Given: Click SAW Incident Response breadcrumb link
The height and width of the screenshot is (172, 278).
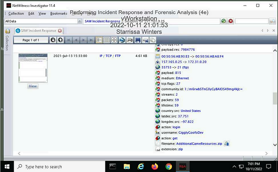Looking at the screenshot, I should 102,21.
